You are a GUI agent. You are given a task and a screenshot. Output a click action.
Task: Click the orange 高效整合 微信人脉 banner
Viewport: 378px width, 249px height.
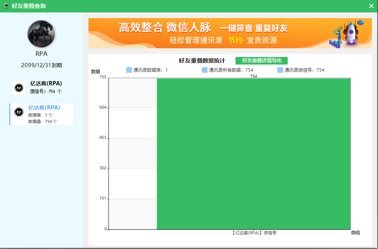(x=230, y=33)
